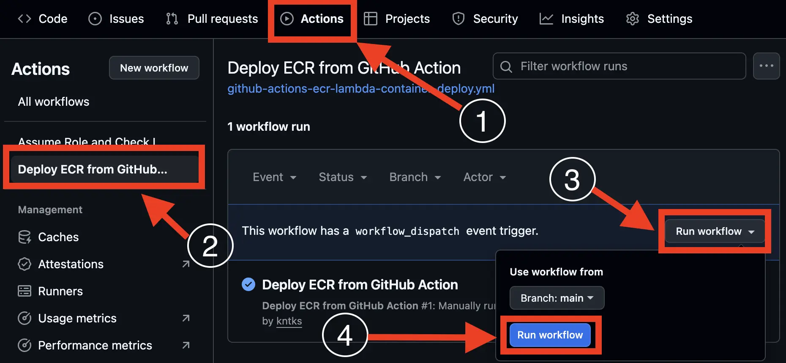Click the search magnifier icon in filter box
Image resolution: width=786 pixels, height=363 pixels.
coord(506,66)
